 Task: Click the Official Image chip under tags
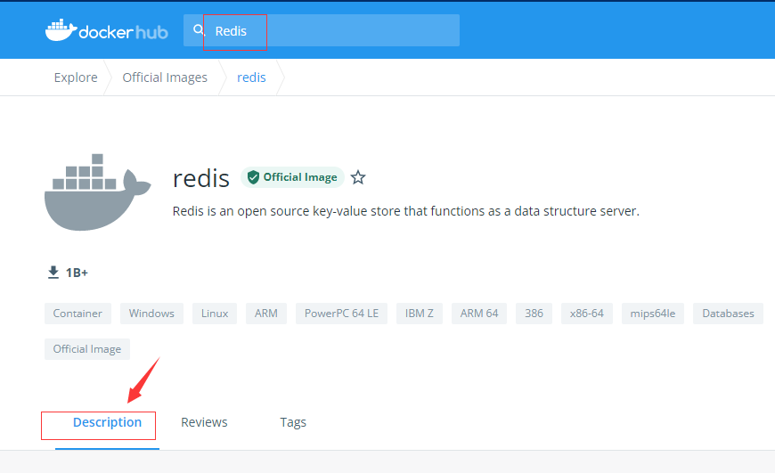[87, 349]
